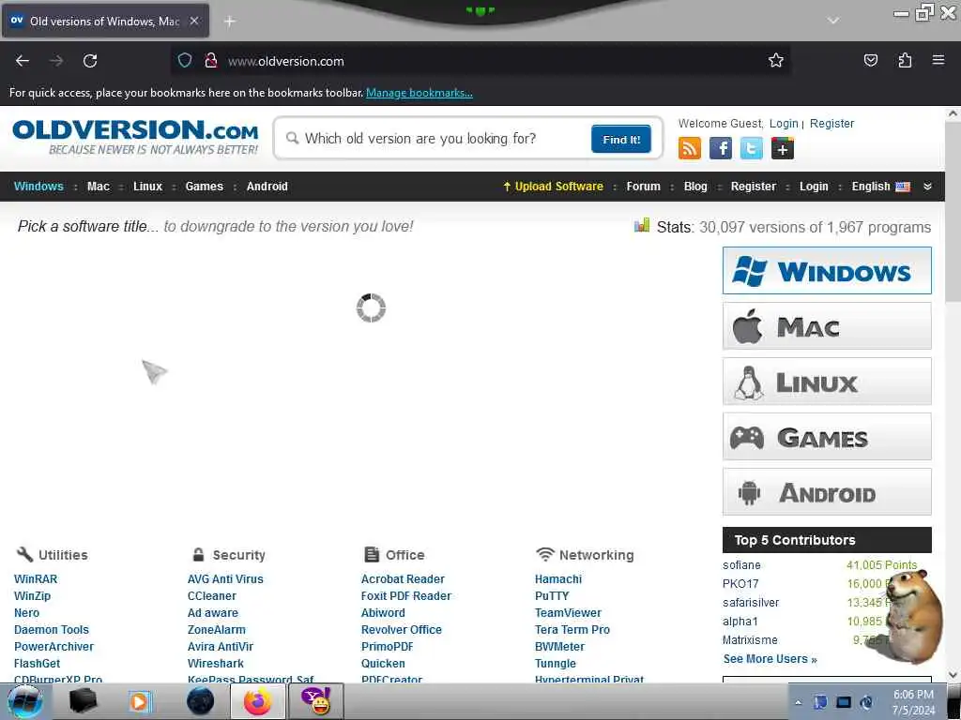Image resolution: width=961 pixels, height=720 pixels.
Task: Open the RSS feed icon
Action: pyautogui.click(x=690, y=148)
